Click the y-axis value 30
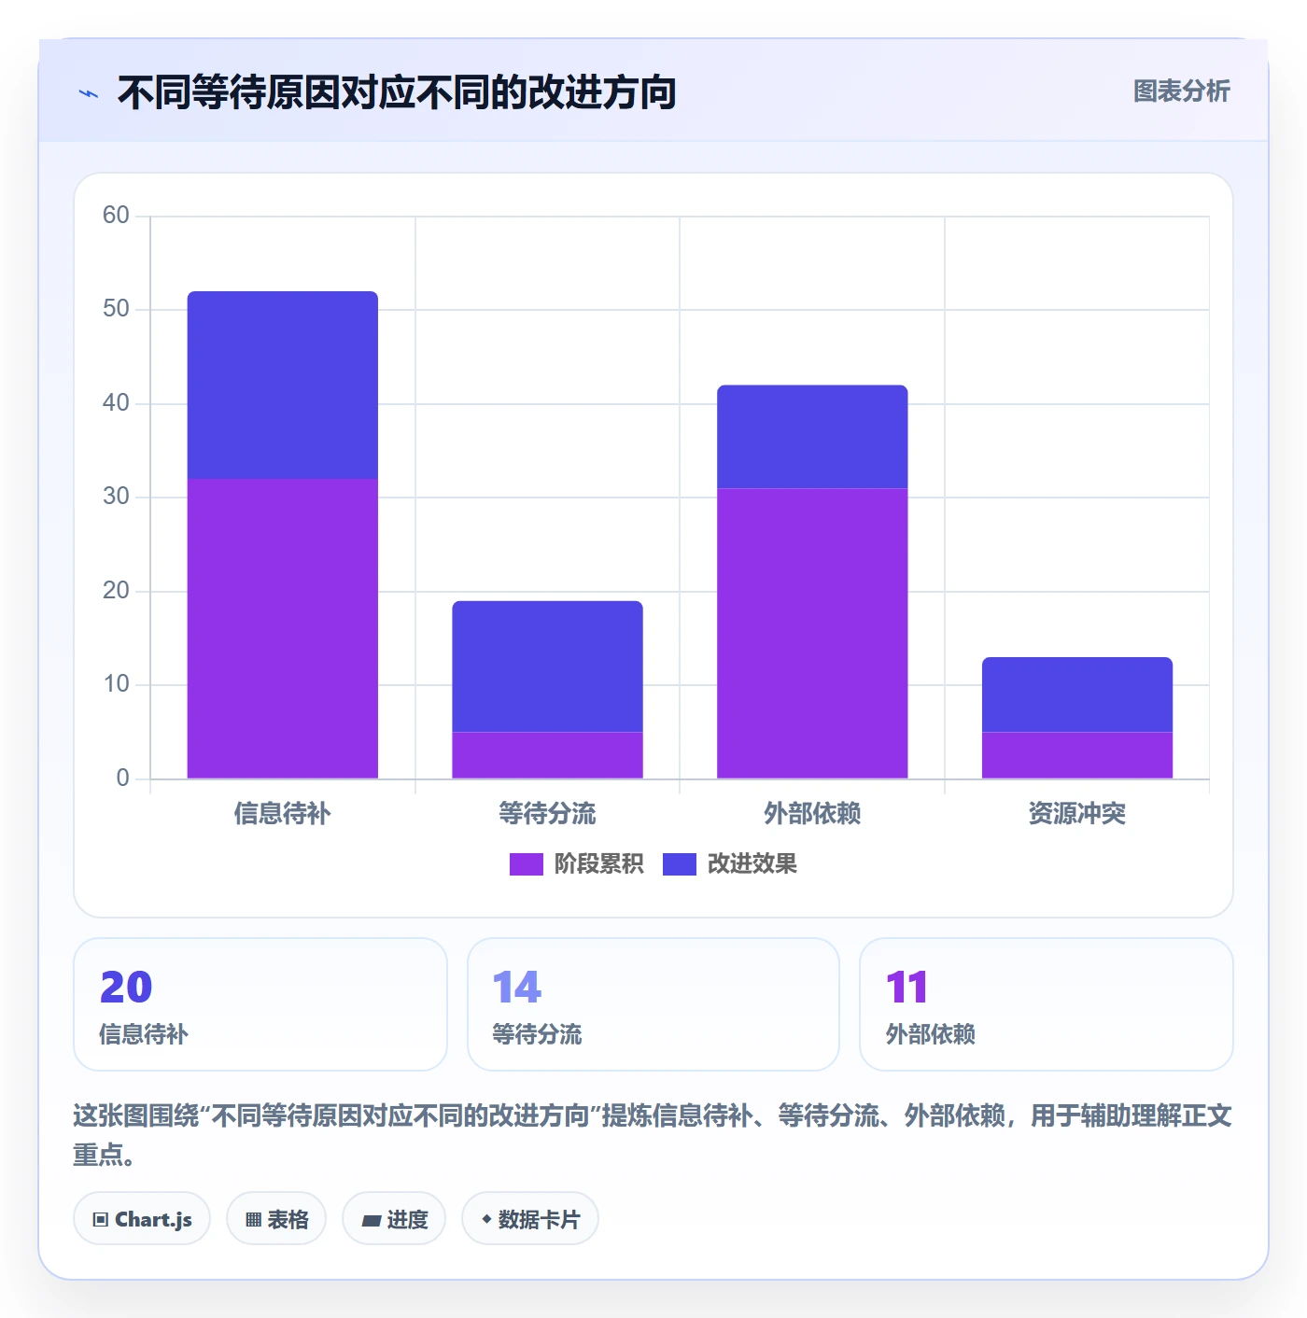The height and width of the screenshot is (1318, 1307). [116, 497]
